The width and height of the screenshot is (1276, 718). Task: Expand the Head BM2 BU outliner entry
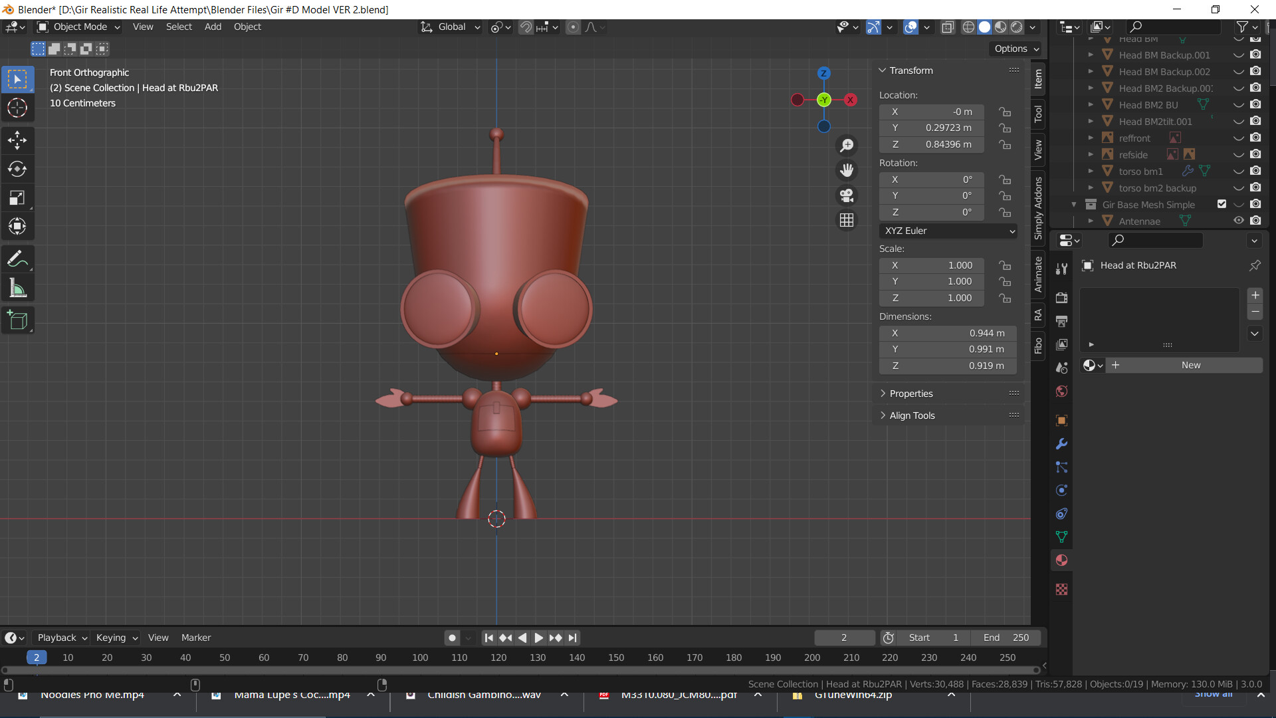[1091, 104]
